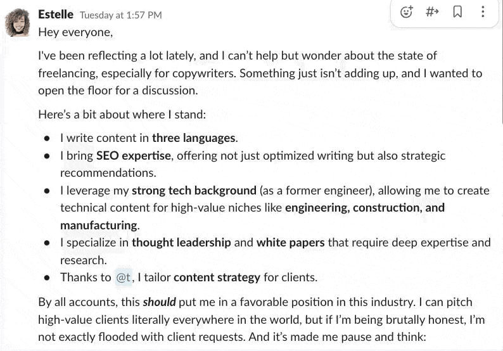Share the message to a channel
503x351 pixels.
pos(432,12)
